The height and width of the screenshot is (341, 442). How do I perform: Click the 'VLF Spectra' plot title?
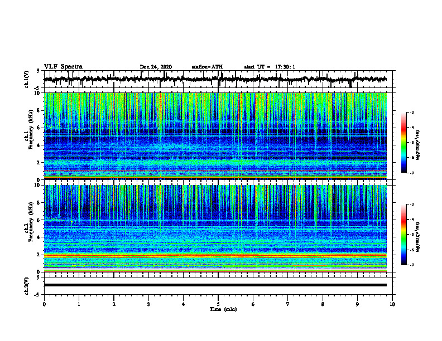pyautogui.click(x=63, y=67)
